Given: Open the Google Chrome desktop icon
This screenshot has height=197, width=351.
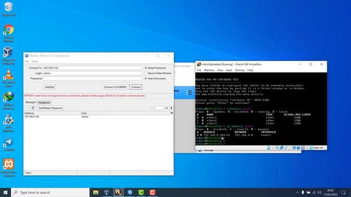Looking at the screenshot, I should 9,33.
